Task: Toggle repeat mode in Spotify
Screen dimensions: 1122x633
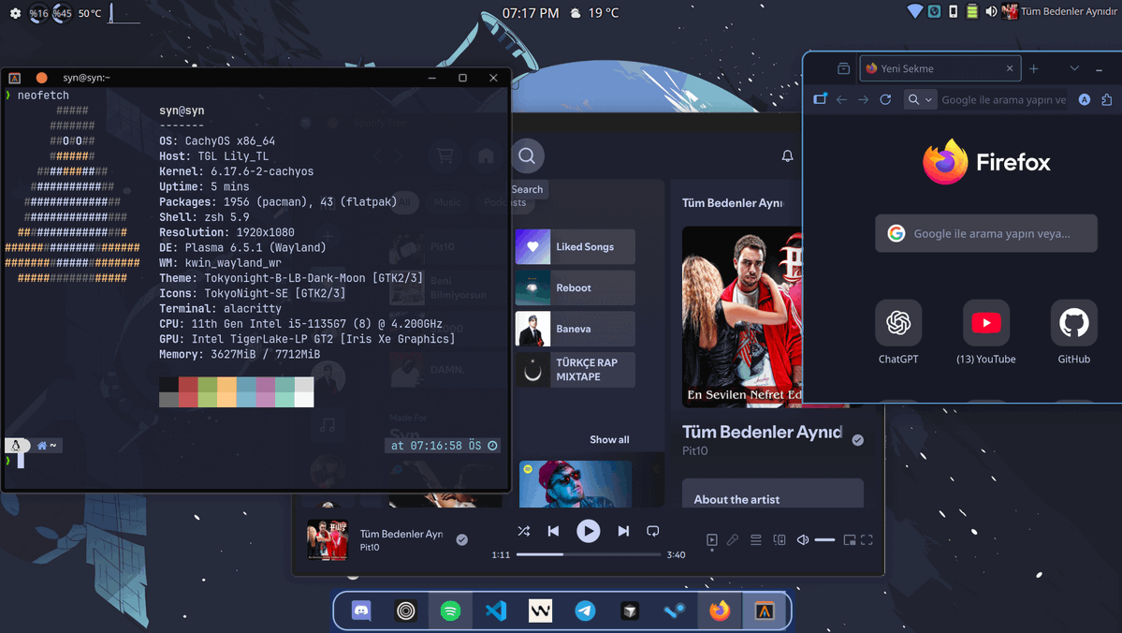Action: [x=652, y=530]
